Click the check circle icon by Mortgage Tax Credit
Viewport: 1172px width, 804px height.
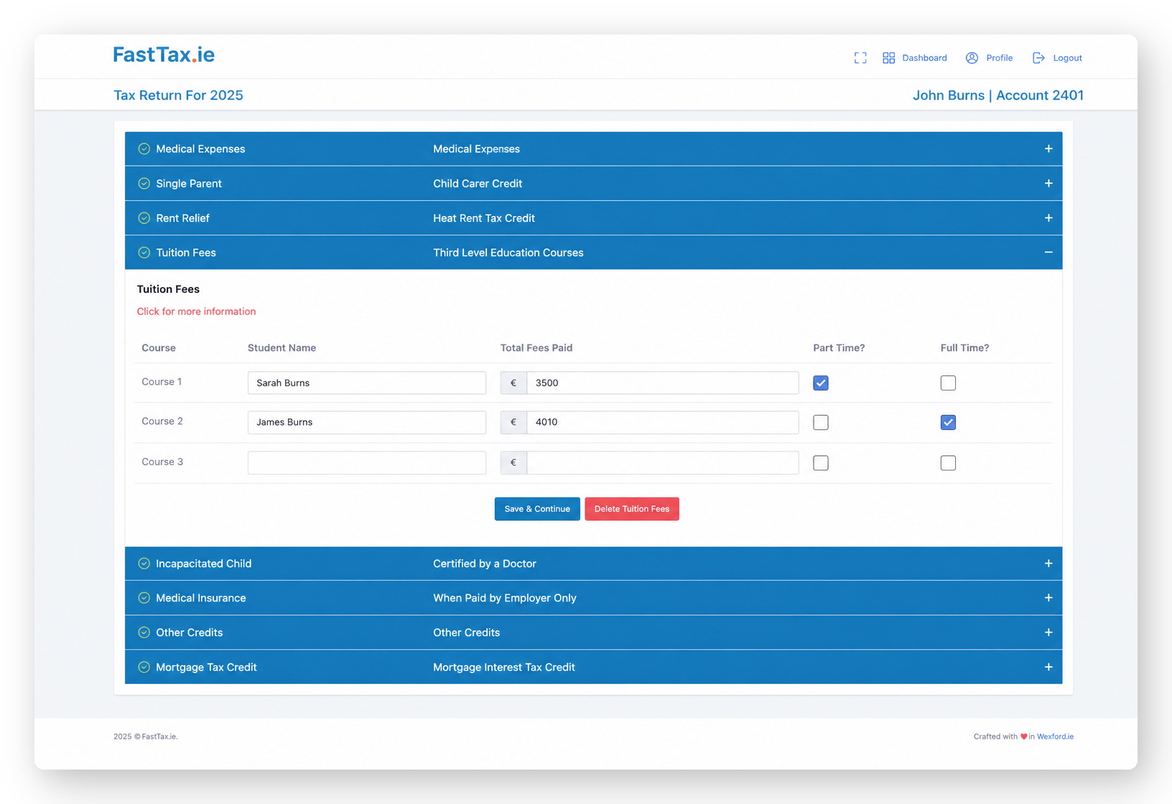tap(144, 667)
